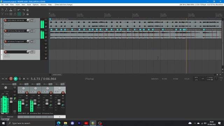Click the Redo arrow in the toolbar

[23, 10]
